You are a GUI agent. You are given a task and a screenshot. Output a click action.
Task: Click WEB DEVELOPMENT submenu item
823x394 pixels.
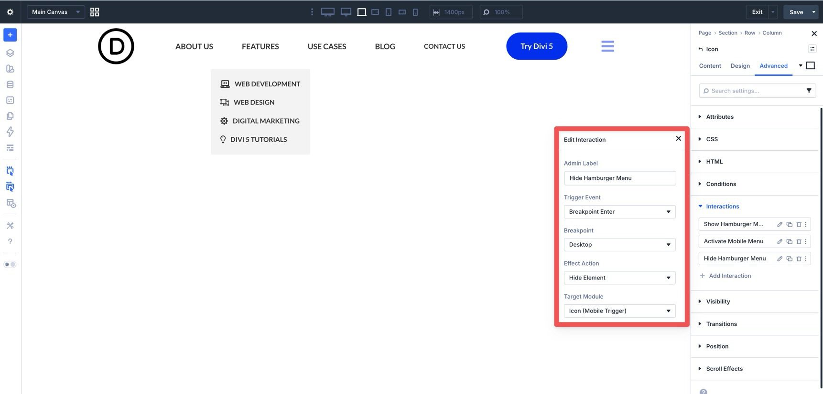267,84
